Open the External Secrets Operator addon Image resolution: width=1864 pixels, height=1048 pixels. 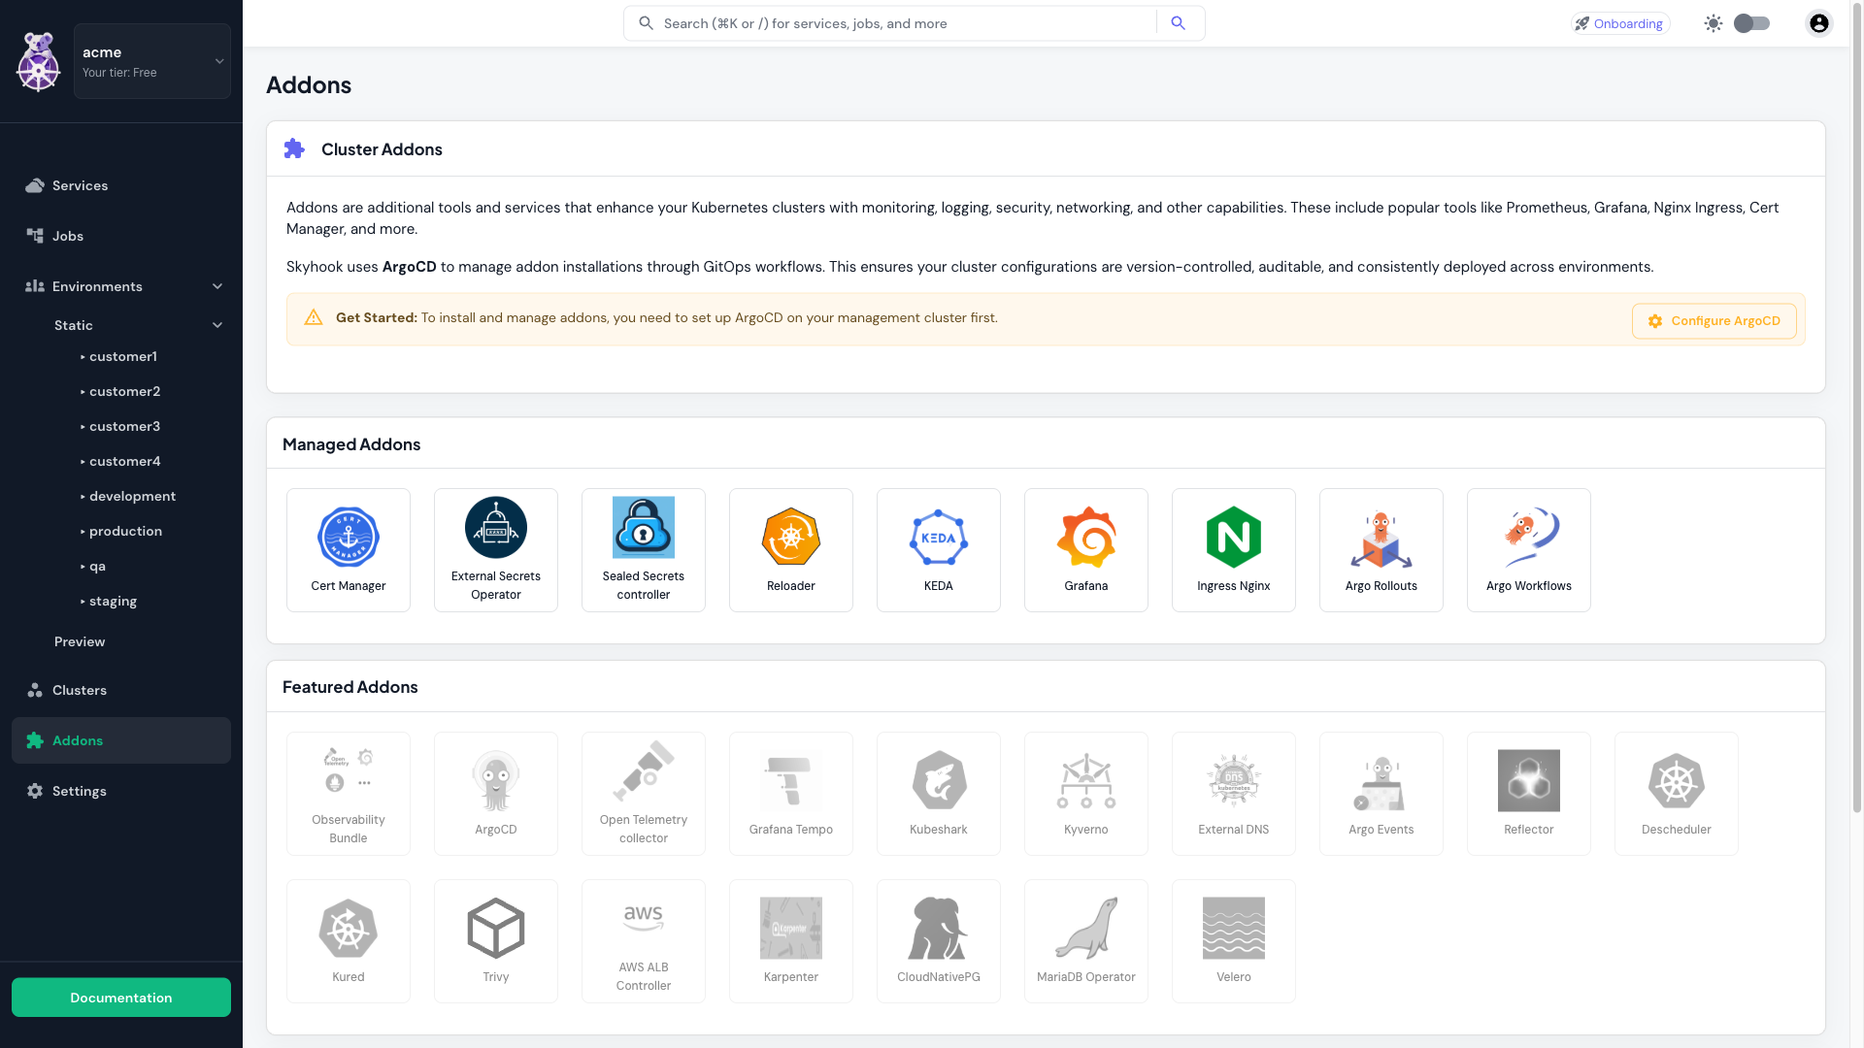pyautogui.click(x=496, y=549)
